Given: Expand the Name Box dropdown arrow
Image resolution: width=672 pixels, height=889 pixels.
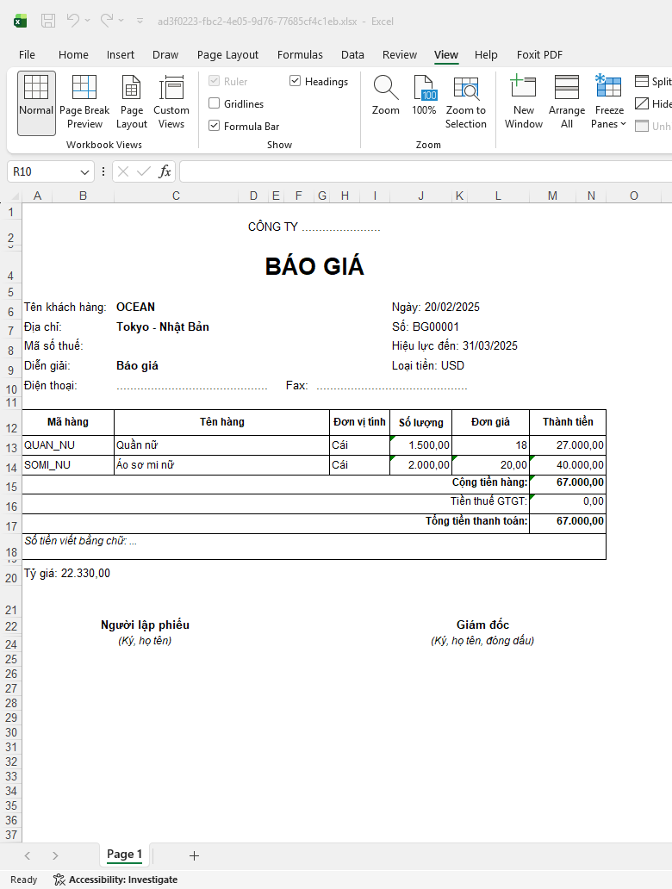Looking at the screenshot, I should [84, 171].
